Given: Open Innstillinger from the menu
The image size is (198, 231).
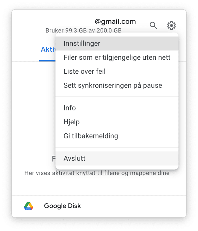Looking at the screenshot, I should coord(117,44).
